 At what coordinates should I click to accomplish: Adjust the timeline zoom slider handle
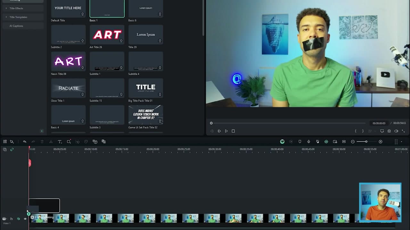coord(366,142)
